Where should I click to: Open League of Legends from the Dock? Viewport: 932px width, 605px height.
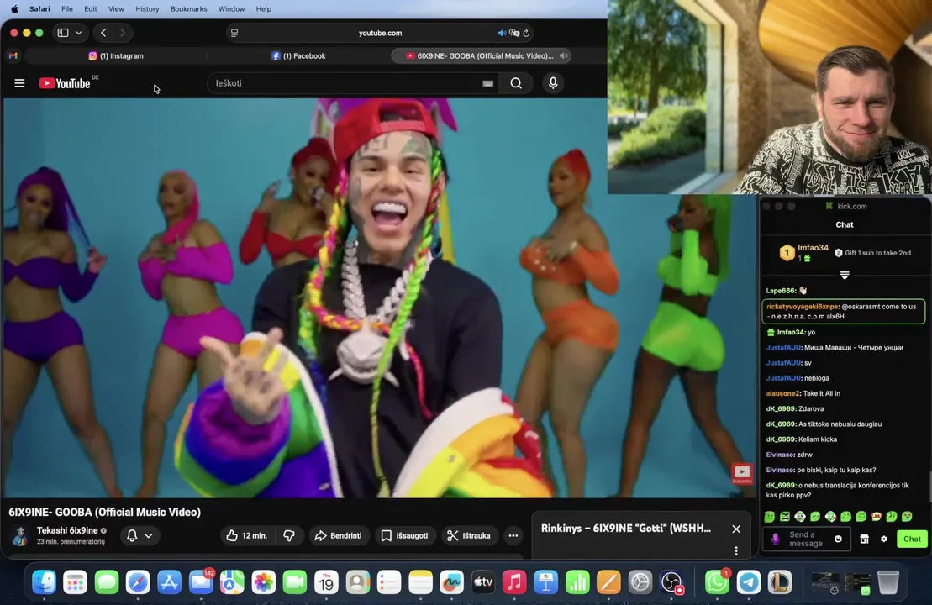point(780,582)
